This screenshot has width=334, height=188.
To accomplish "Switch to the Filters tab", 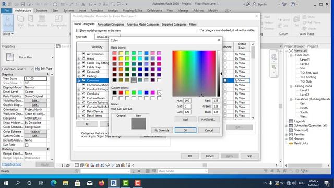I will (193, 25).
